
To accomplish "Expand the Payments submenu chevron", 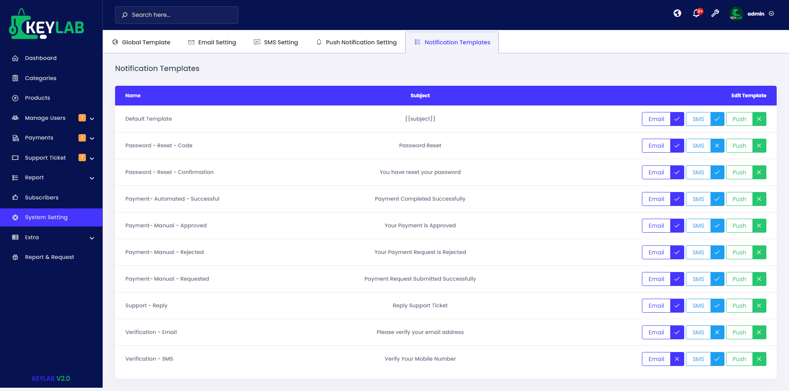I will click(92, 138).
